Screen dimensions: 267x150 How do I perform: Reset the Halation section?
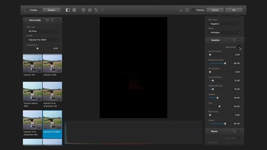click(x=234, y=40)
